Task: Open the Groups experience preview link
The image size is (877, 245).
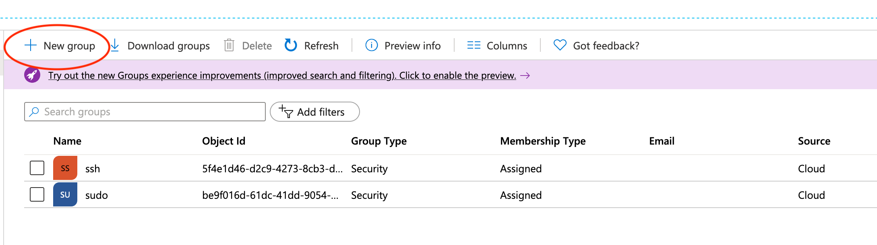Action: pos(282,76)
